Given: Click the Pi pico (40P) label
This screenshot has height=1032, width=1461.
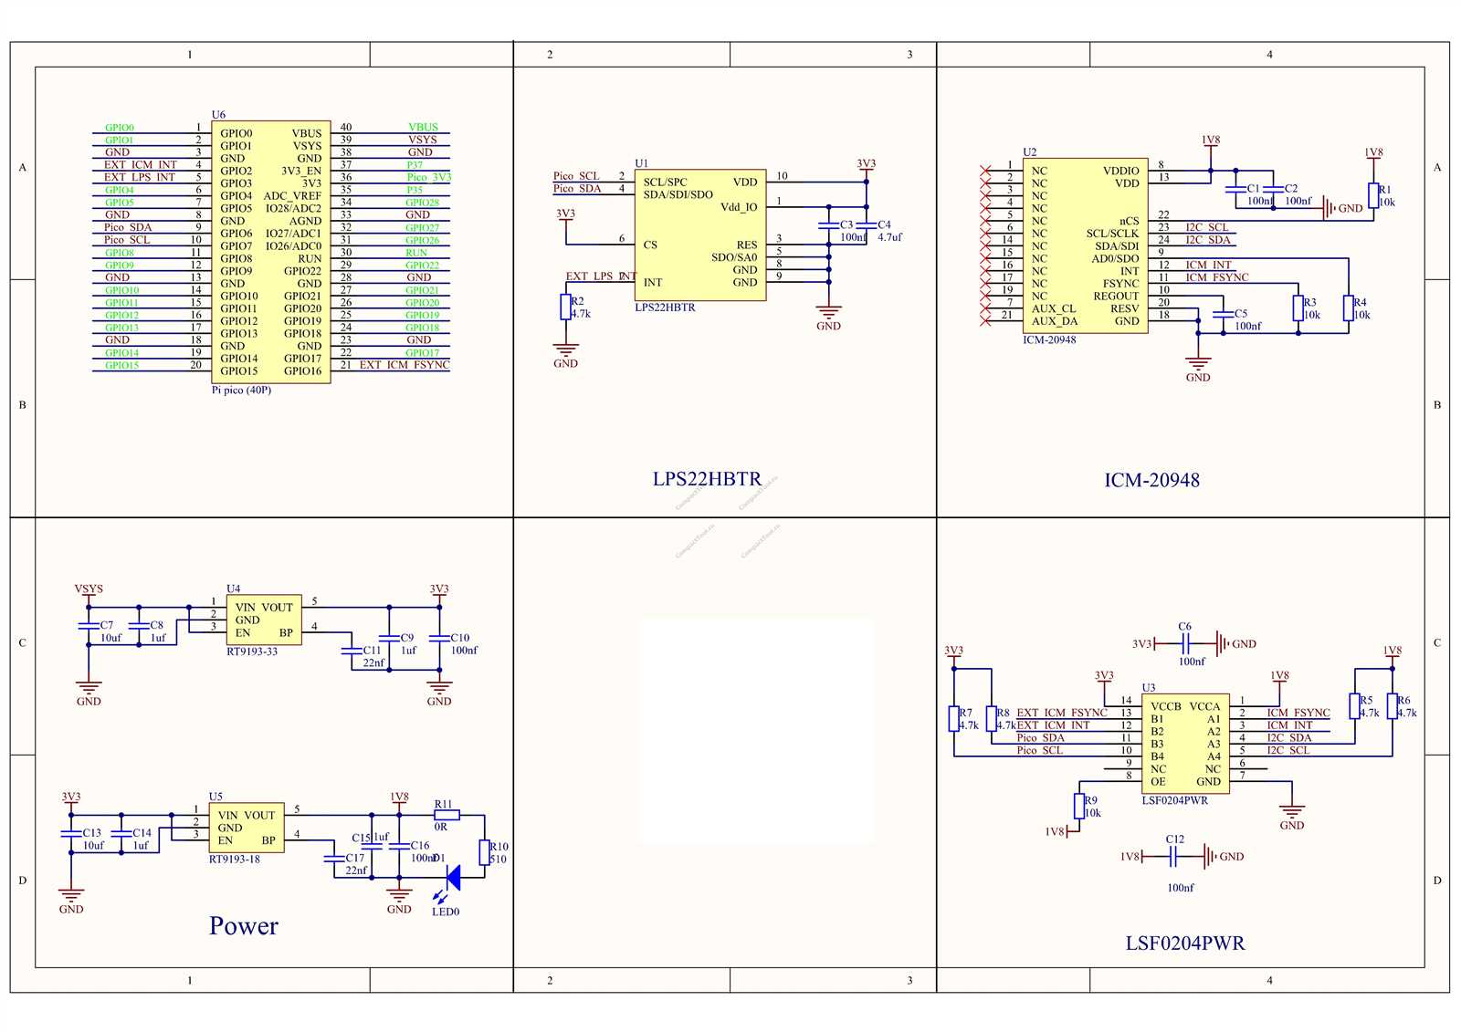Looking at the screenshot, I should [x=241, y=391].
